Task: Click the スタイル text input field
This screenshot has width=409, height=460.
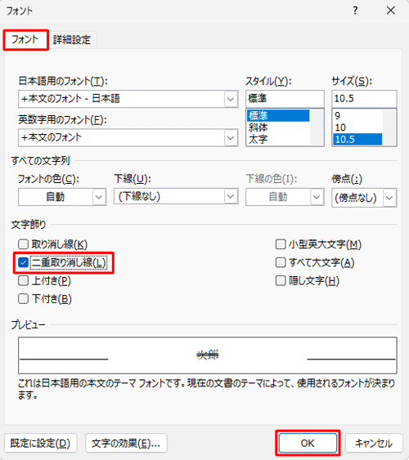Action: click(285, 99)
